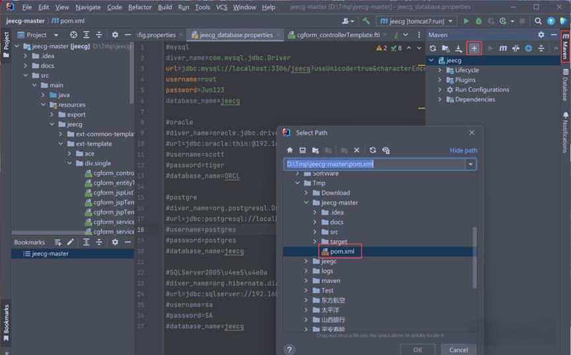Viewport: 571px width, 355px height.
Task: Switch to jeecg_database.properties tab
Action: pos(236,35)
